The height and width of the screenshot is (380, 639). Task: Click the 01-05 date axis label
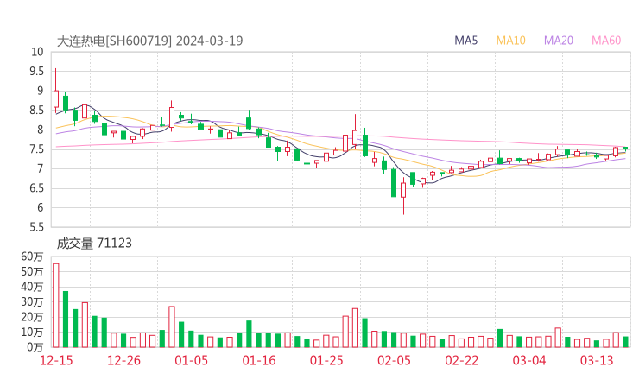191,360
